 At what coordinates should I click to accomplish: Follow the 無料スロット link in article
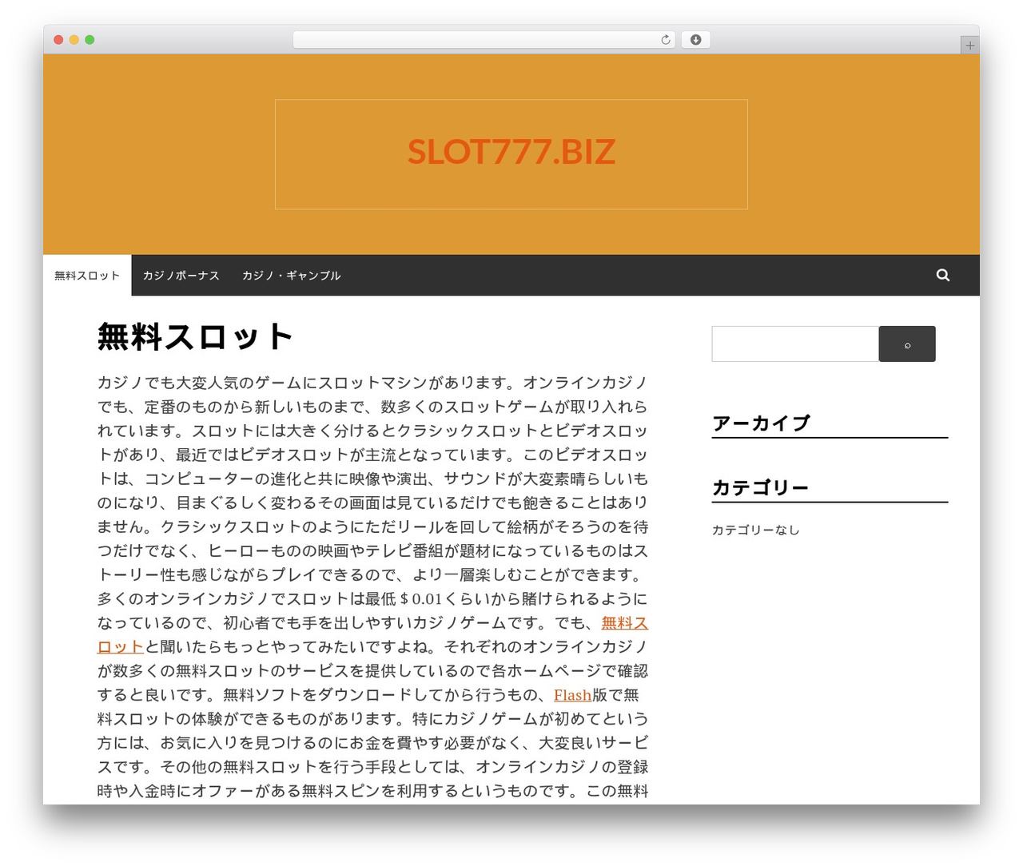point(624,623)
